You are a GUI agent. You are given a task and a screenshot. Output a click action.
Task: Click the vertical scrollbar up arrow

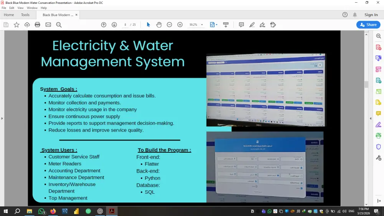coord(366,35)
